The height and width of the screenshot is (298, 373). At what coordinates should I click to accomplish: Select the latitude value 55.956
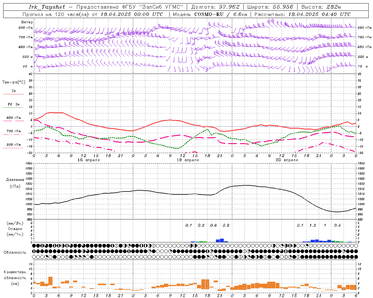pyautogui.click(x=283, y=7)
